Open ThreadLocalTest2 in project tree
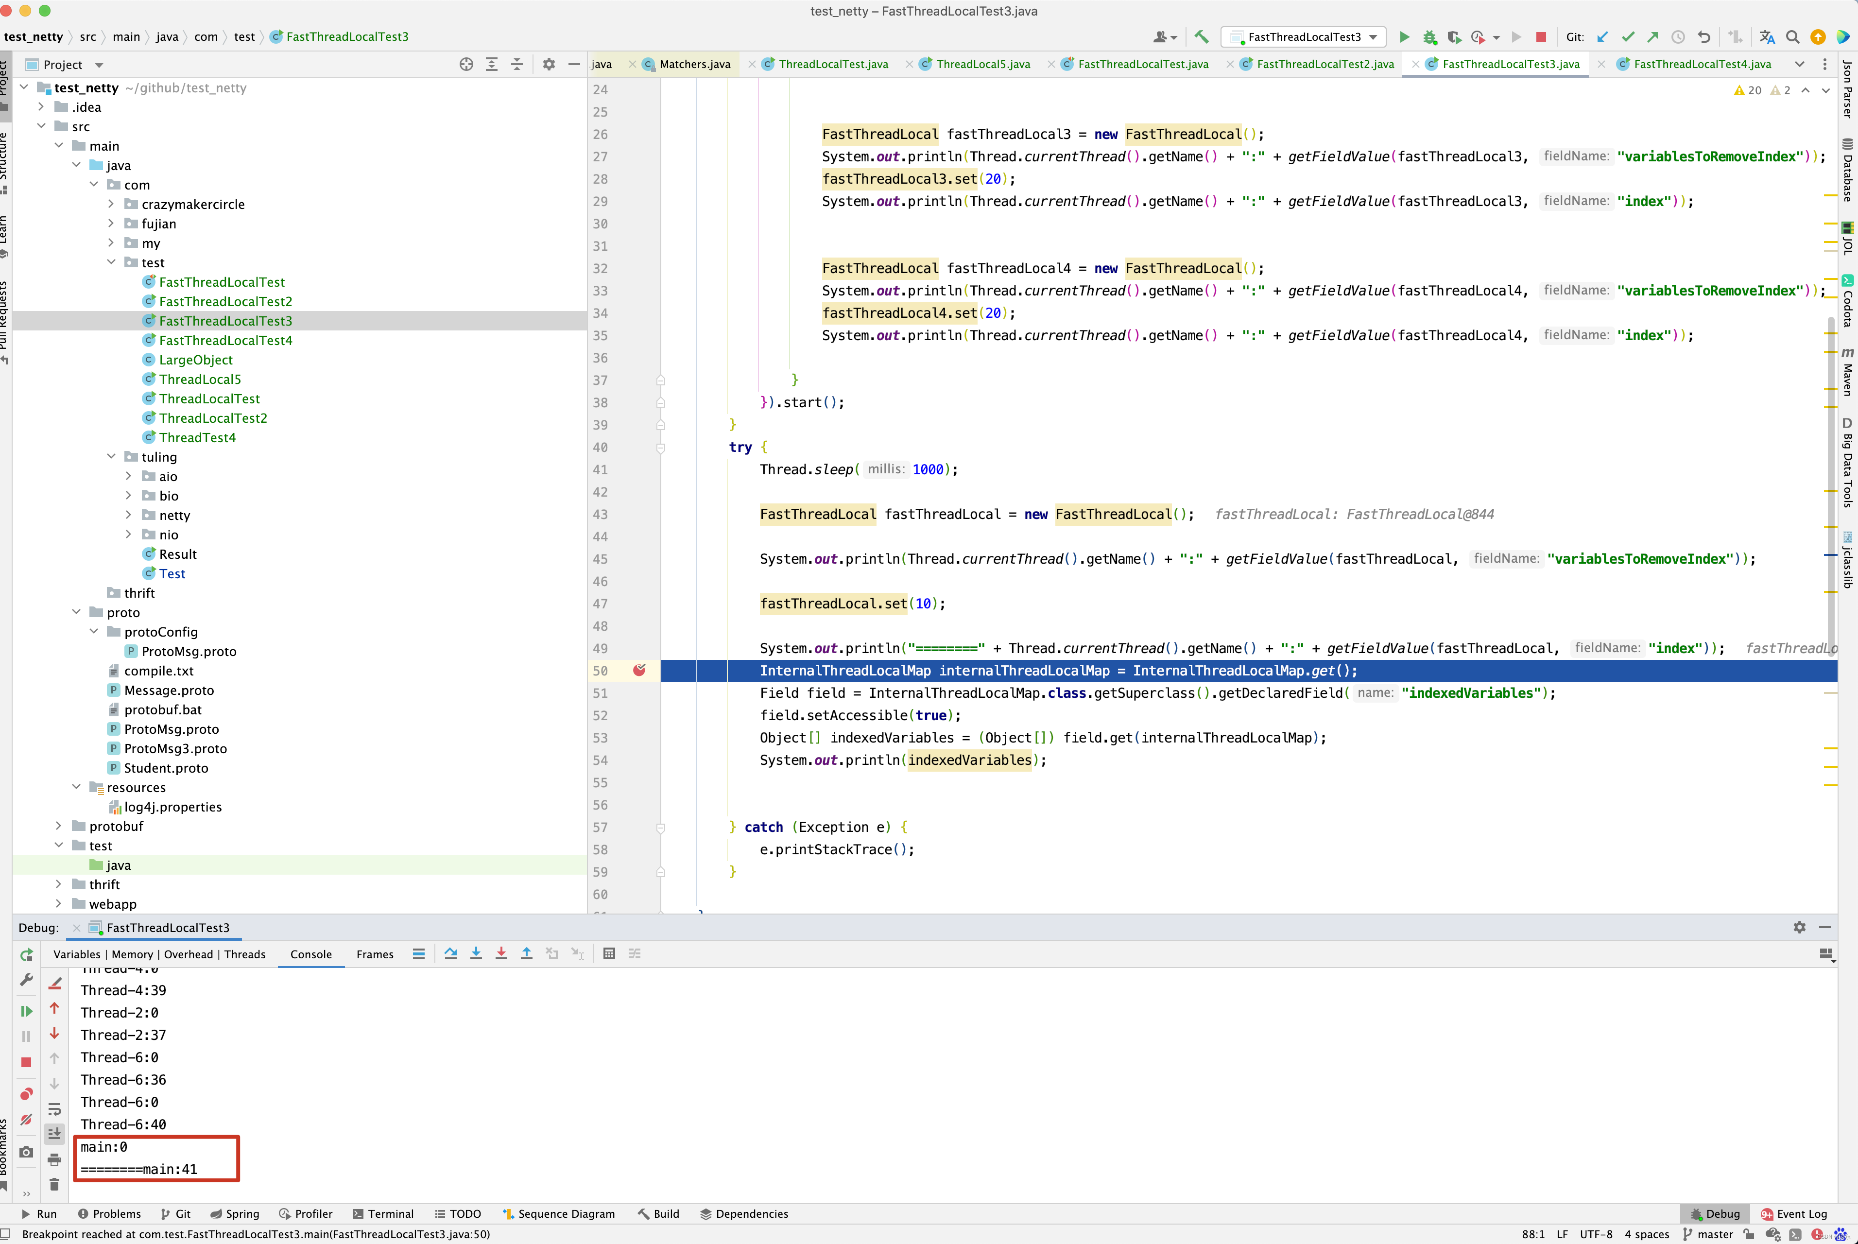The image size is (1858, 1244). (213, 418)
